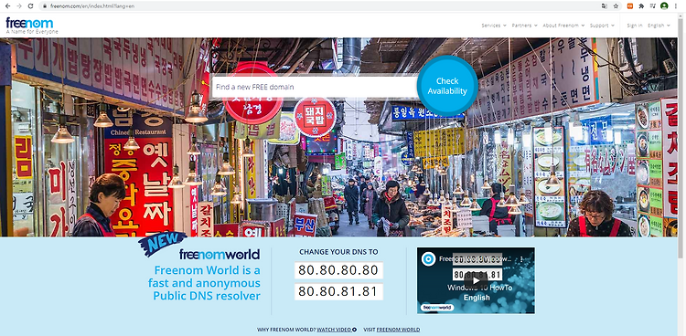The height and width of the screenshot is (336, 686).
Task: Click the WATCH VIDEO link
Action: coord(337,330)
